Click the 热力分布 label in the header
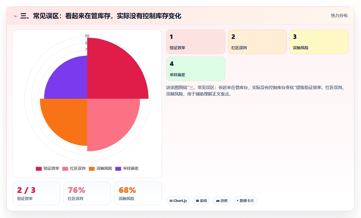Viewport: 361px width, 218px height. tap(339, 16)
